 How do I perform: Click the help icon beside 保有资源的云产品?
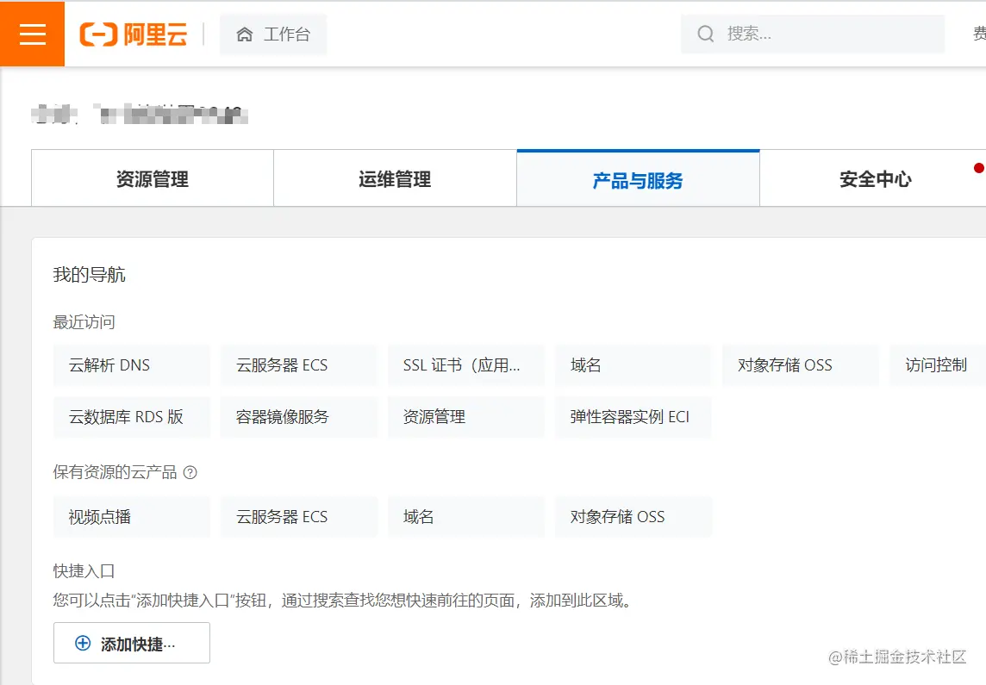click(190, 472)
